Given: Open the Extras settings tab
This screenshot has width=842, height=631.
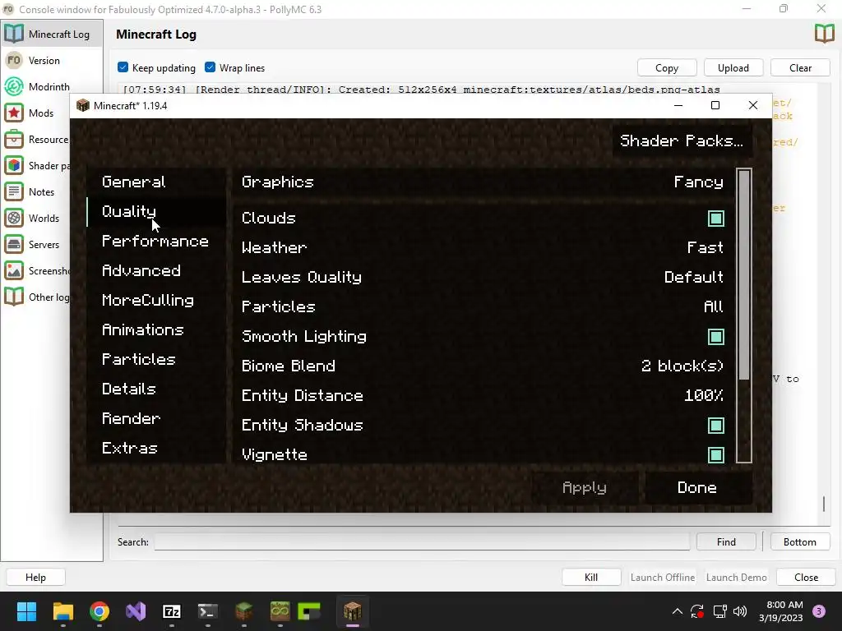Looking at the screenshot, I should tap(156, 448).
